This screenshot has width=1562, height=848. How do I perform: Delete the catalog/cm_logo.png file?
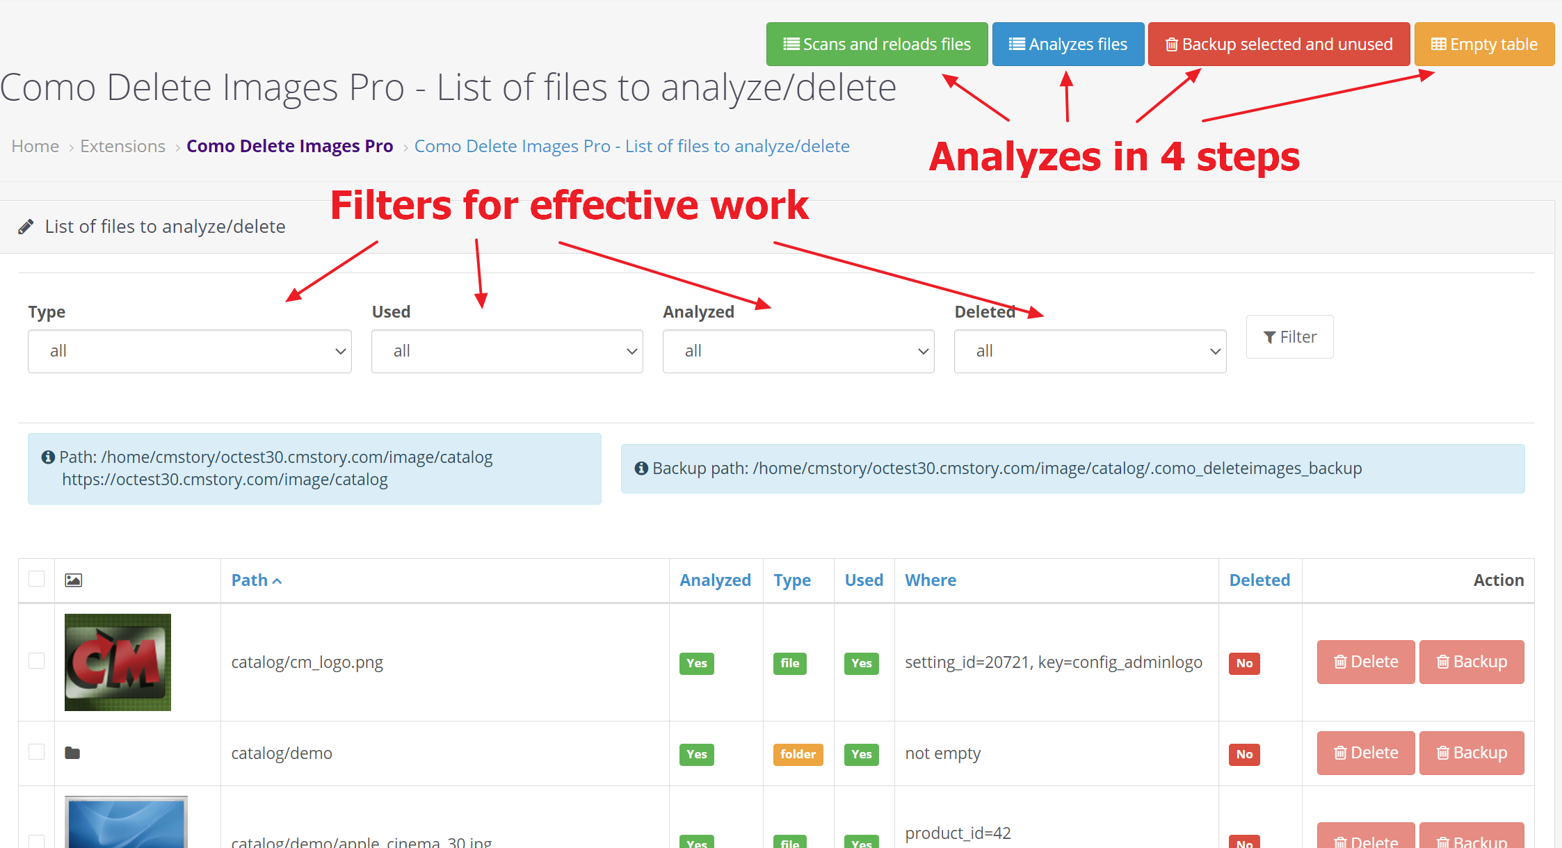(x=1365, y=662)
